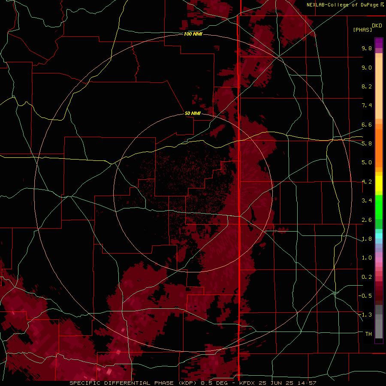386x386 pixels.
Task: Click the 6.6 legend value
Action: click(367, 124)
